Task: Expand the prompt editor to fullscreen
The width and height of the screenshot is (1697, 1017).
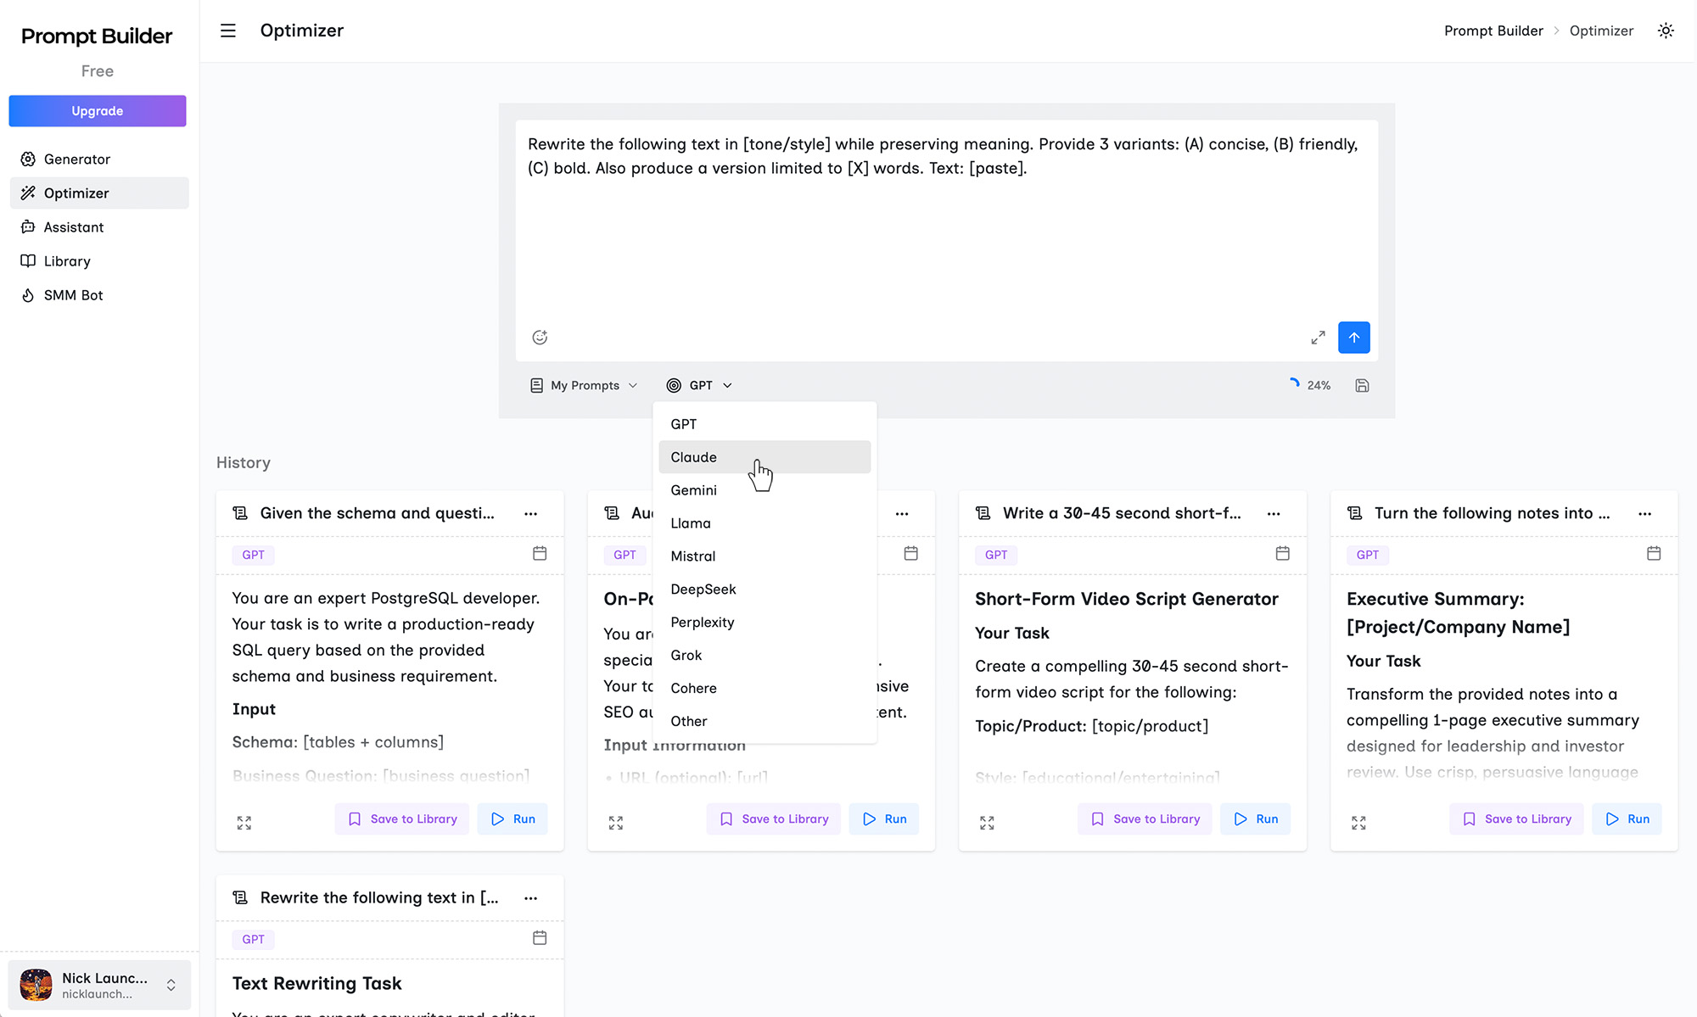Action: [x=1318, y=337]
